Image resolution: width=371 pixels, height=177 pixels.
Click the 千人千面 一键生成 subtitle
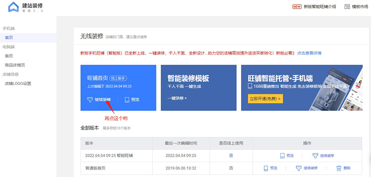pos(184,86)
